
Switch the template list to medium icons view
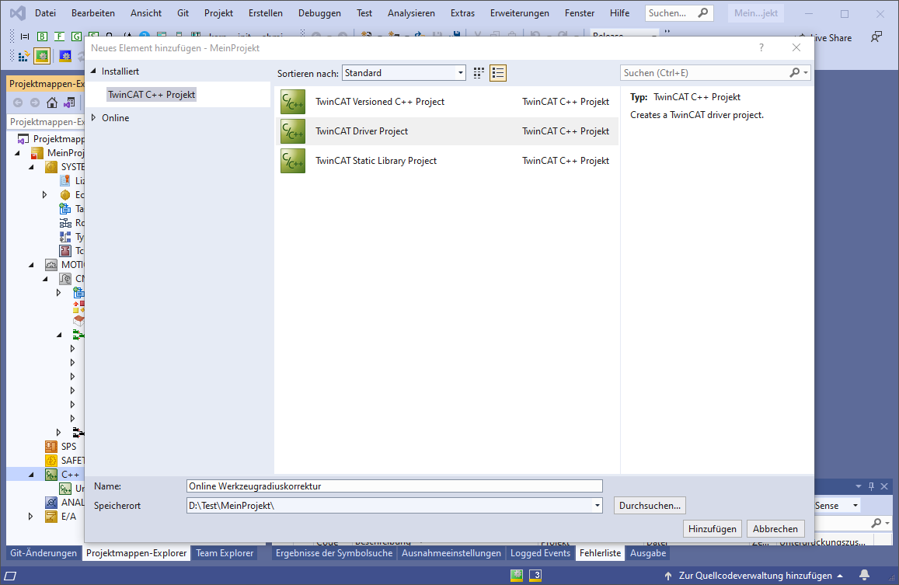point(479,73)
